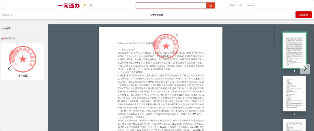Click the left arrow in the seal panel
This screenshot has width=314, height=131.
[x=9, y=69]
